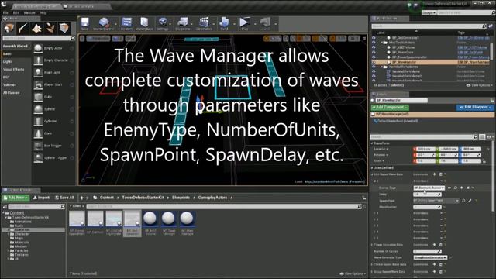Expand Tower Activation Data section

click(x=372, y=245)
